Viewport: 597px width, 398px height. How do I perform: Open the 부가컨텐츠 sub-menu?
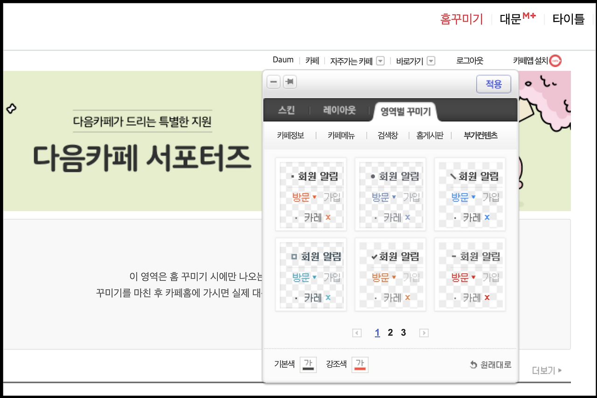click(481, 135)
